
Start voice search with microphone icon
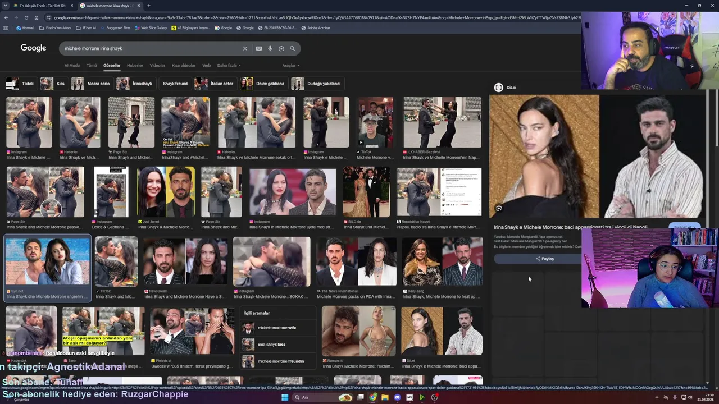click(x=270, y=48)
